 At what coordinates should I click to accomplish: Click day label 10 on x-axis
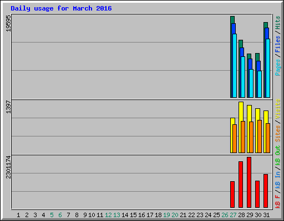(x=92, y=215)
